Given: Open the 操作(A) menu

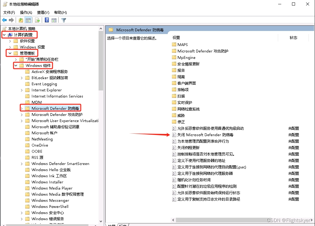Looking at the screenshot, I should point(26,13).
